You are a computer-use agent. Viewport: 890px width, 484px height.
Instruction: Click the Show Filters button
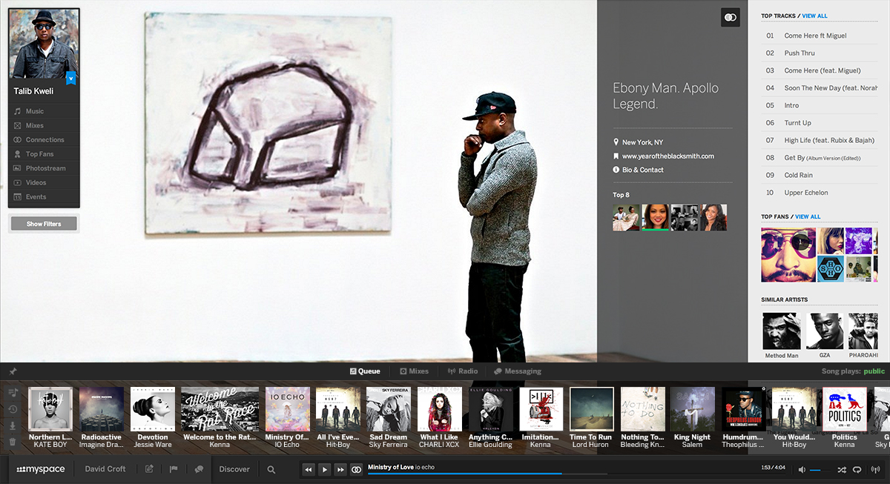[x=44, y=224]
